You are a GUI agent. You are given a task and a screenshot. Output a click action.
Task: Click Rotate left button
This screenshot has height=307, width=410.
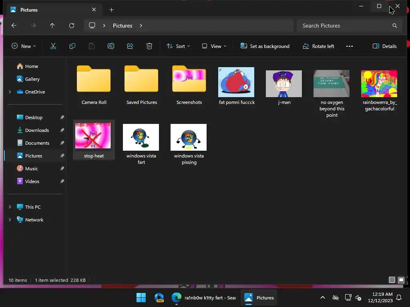(318, 46)
